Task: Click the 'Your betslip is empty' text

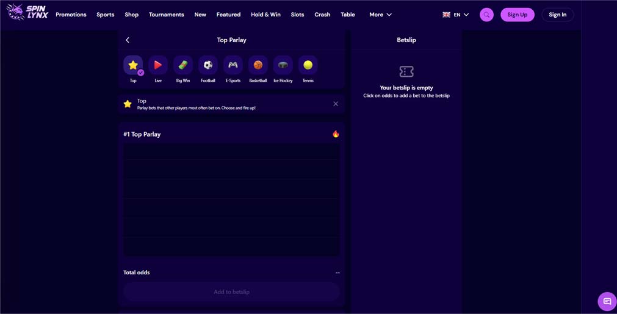Action: (x=406, y=88)
